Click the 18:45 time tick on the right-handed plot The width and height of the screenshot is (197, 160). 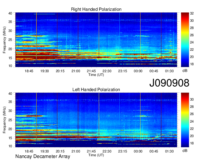pos(29,71)
